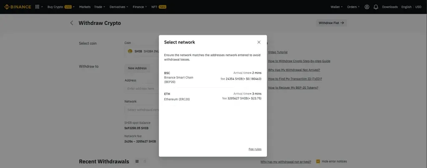
Task: Open the Downloads menu item
Action: coord(390,7)
